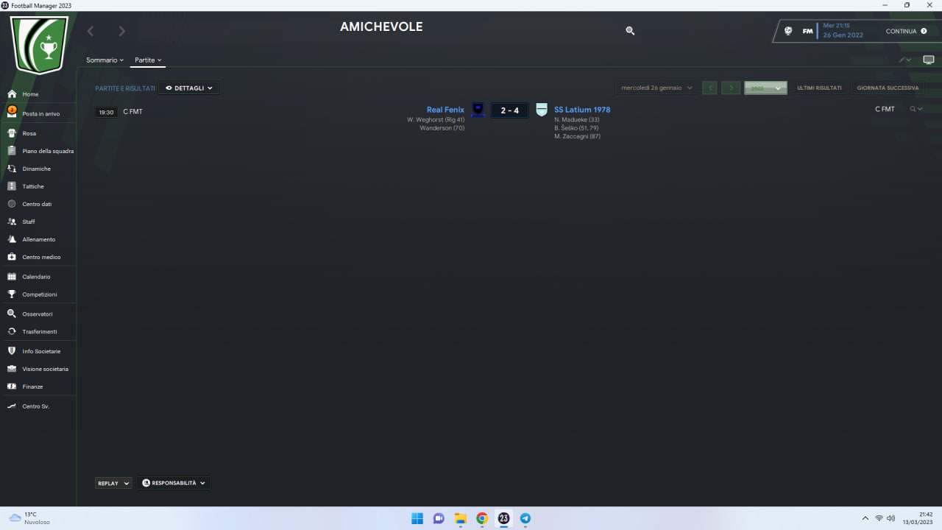Screen dimensions: 942x530
Task: Expand the Replay dropdown
Action: click(x=113, y=483)
